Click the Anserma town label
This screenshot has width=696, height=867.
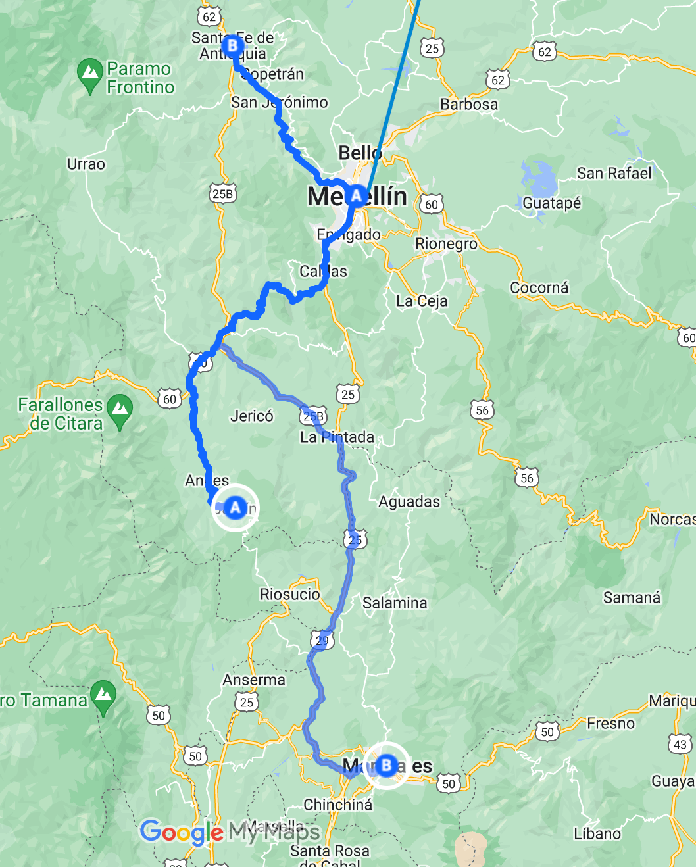click(x=254, y=680)
